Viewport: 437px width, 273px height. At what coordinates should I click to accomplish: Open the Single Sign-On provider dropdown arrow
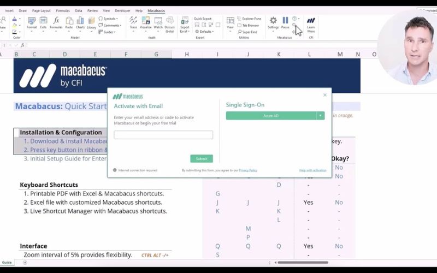pos(321,116)
